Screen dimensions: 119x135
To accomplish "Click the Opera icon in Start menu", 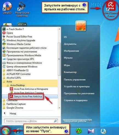I will click(x=4, y=33).
